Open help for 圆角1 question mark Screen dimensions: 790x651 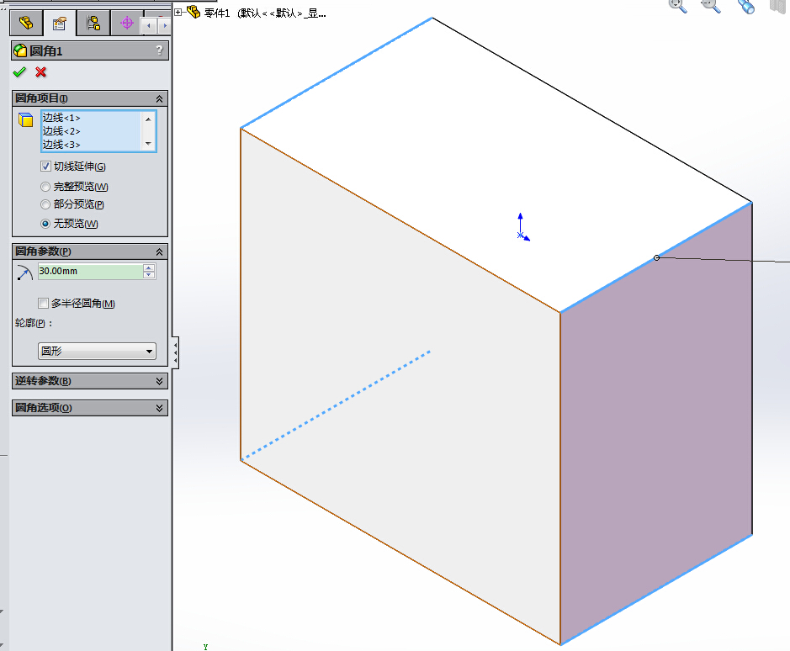pyautogui.click(x=159, y=50)
